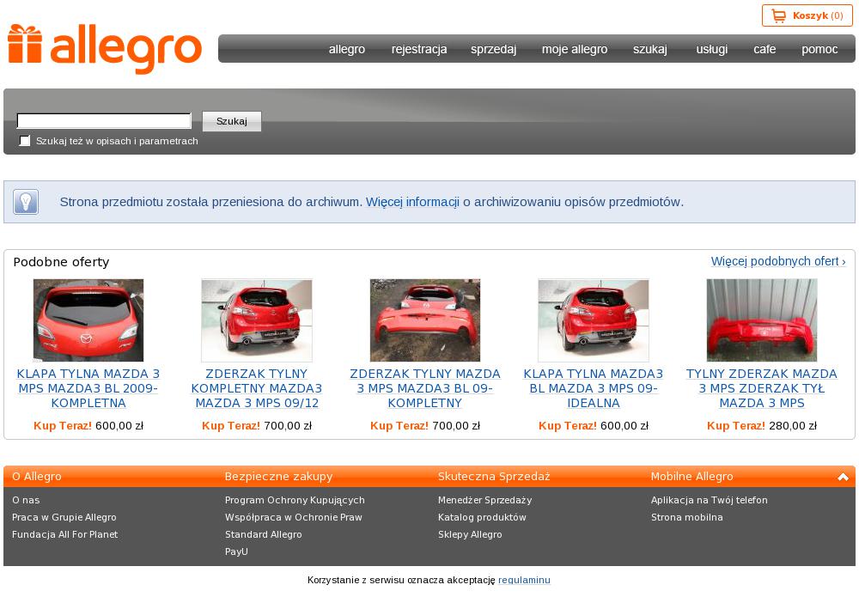
Task: Open Program Ochrony Kupujących link
Action: 295,500
